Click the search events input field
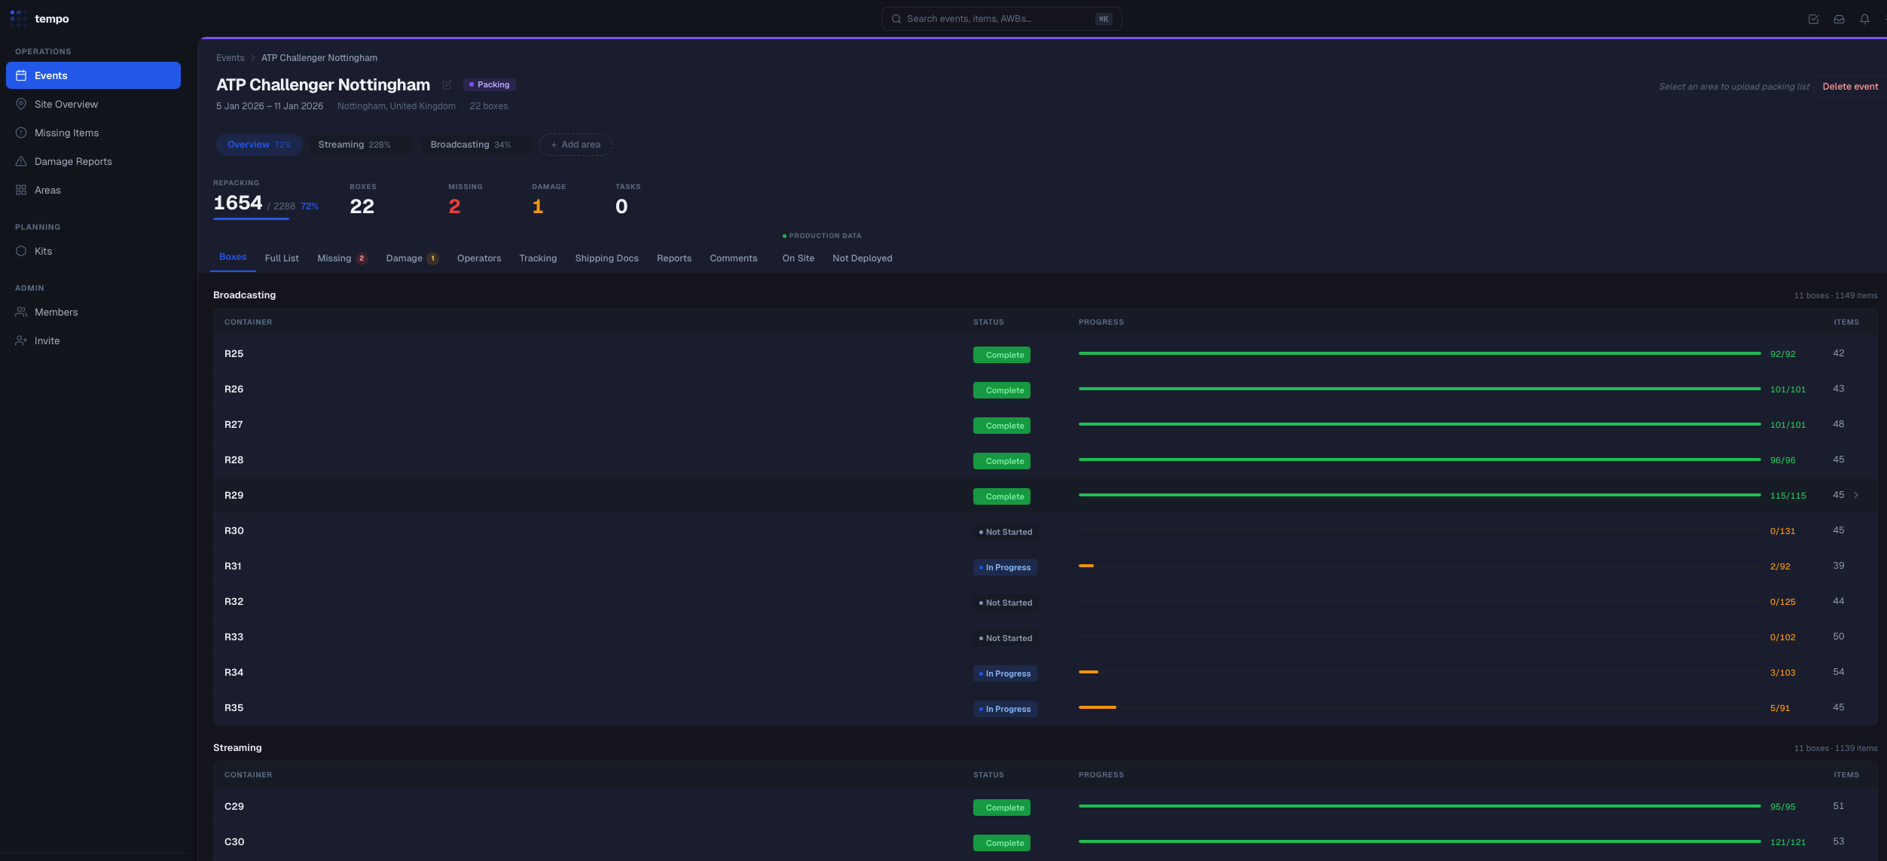Image resolution: width=1887 pixels, height=861 pixels. coord(1000,18)
